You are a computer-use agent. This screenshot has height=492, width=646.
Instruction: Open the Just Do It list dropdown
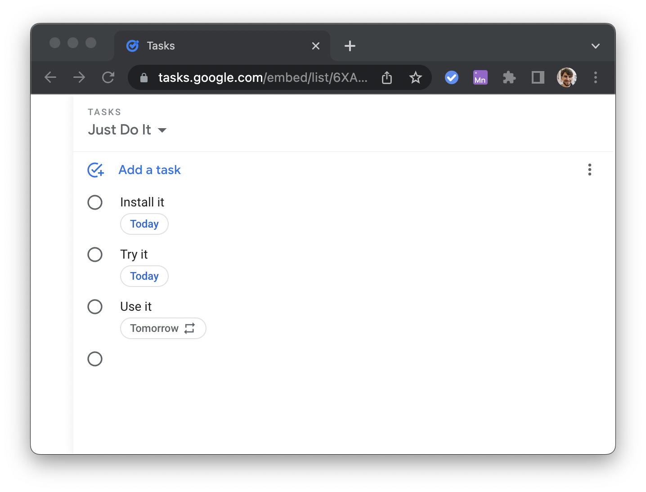(x=162, y=130)
